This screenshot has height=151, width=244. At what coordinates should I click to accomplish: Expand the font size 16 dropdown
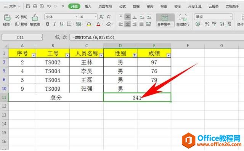96,17
